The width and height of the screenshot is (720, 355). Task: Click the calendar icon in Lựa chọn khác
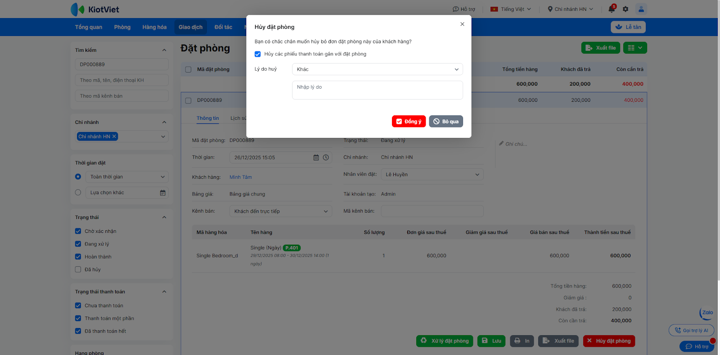163,193
